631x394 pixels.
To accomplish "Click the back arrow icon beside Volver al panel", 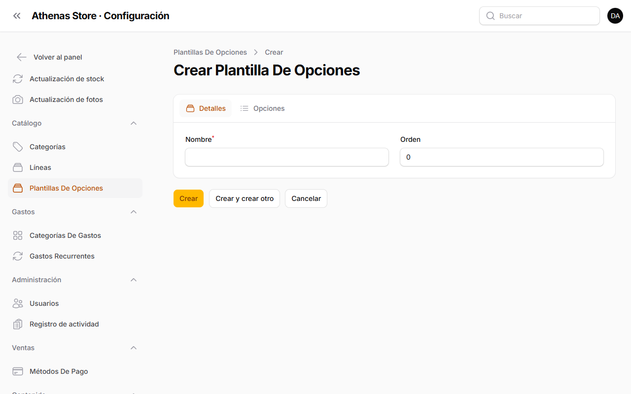I will click(x=22, y=57).
